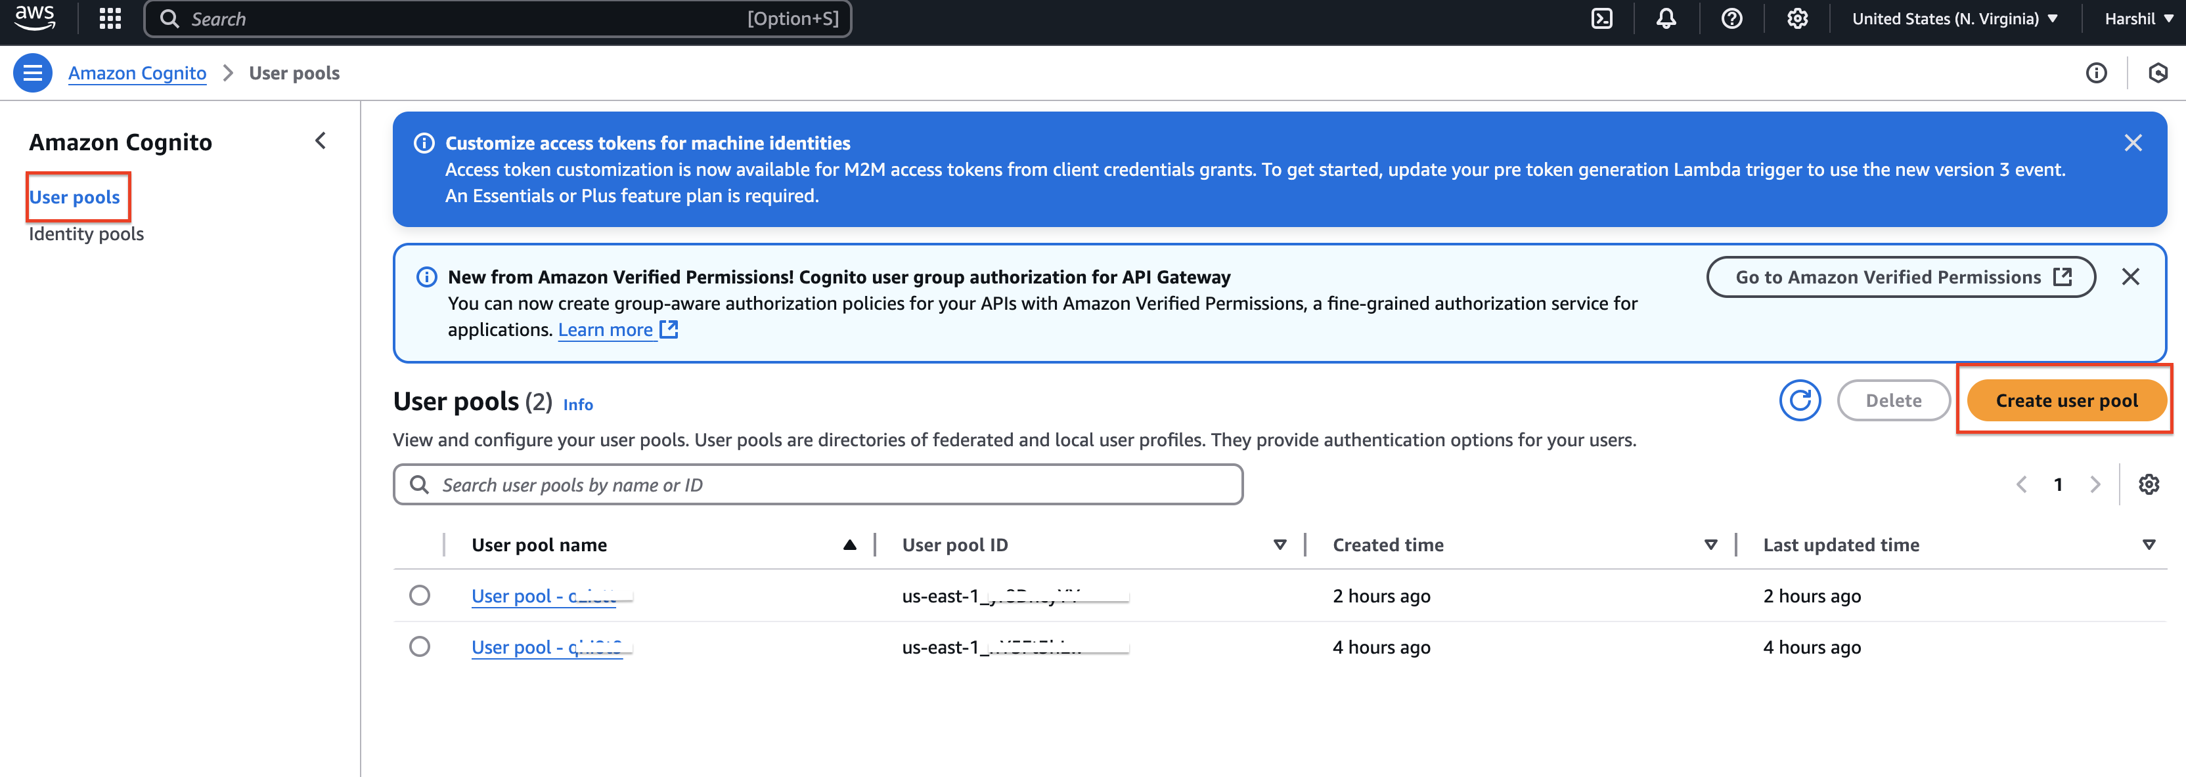
Task: Click the AWS home logo
Action: pos(35,18)
